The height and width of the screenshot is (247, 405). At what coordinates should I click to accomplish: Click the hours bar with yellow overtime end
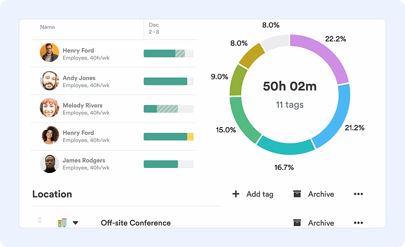168,137
